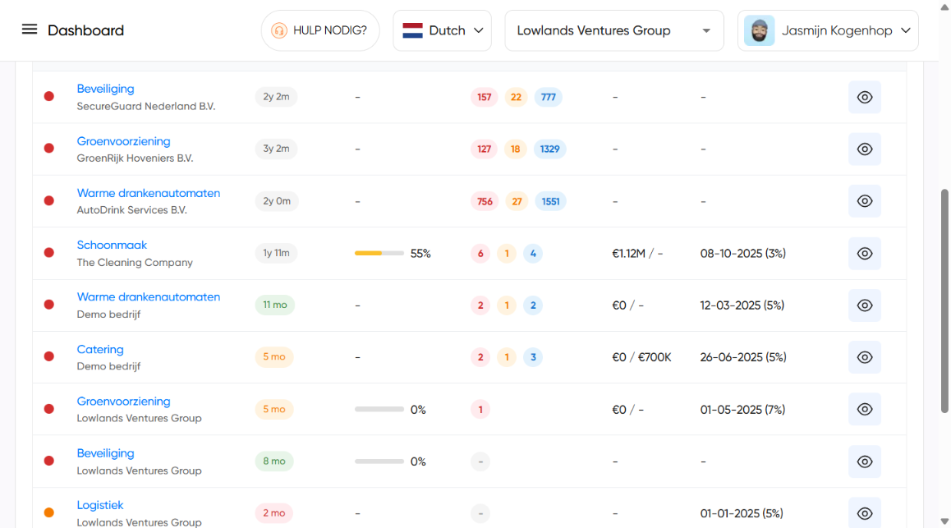Open the Schoonmaak contract link

click(x=112, y=245)
